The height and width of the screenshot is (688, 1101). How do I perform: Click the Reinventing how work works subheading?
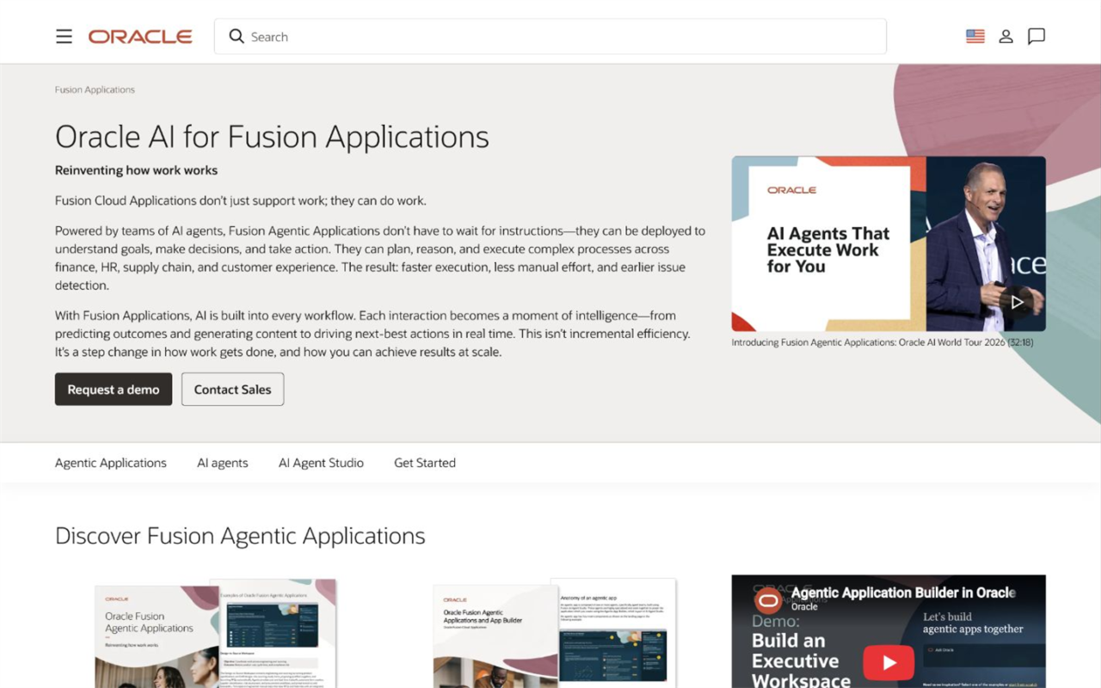click(136, 170)
